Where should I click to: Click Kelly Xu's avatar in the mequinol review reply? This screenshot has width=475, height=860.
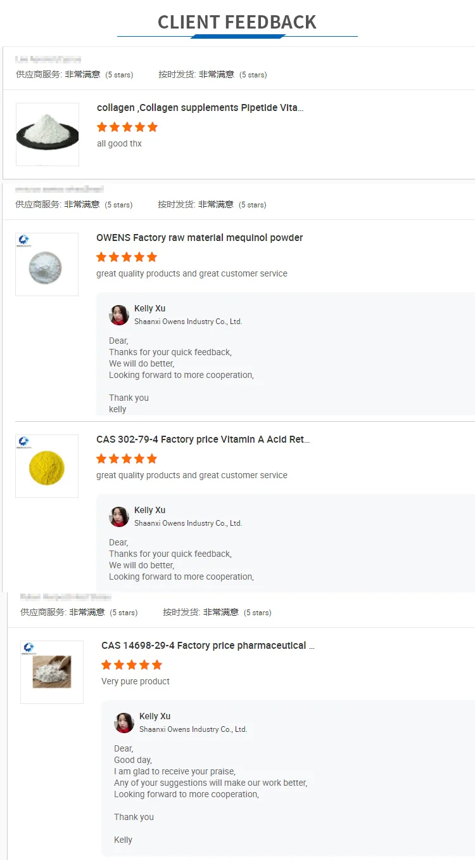pos(119,315)
